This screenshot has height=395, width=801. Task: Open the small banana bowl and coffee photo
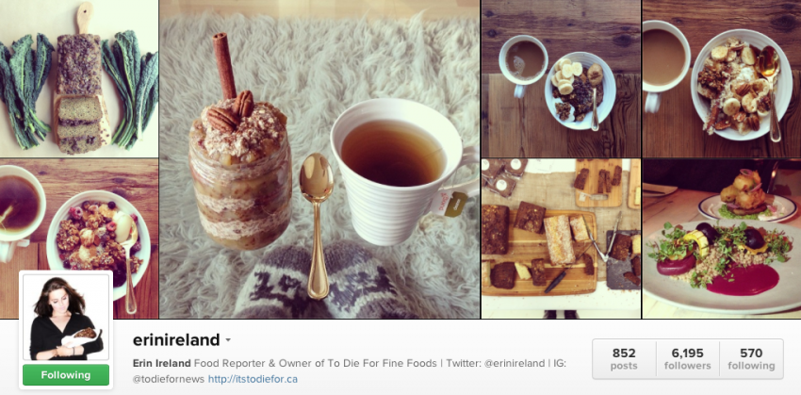point(561,78)
